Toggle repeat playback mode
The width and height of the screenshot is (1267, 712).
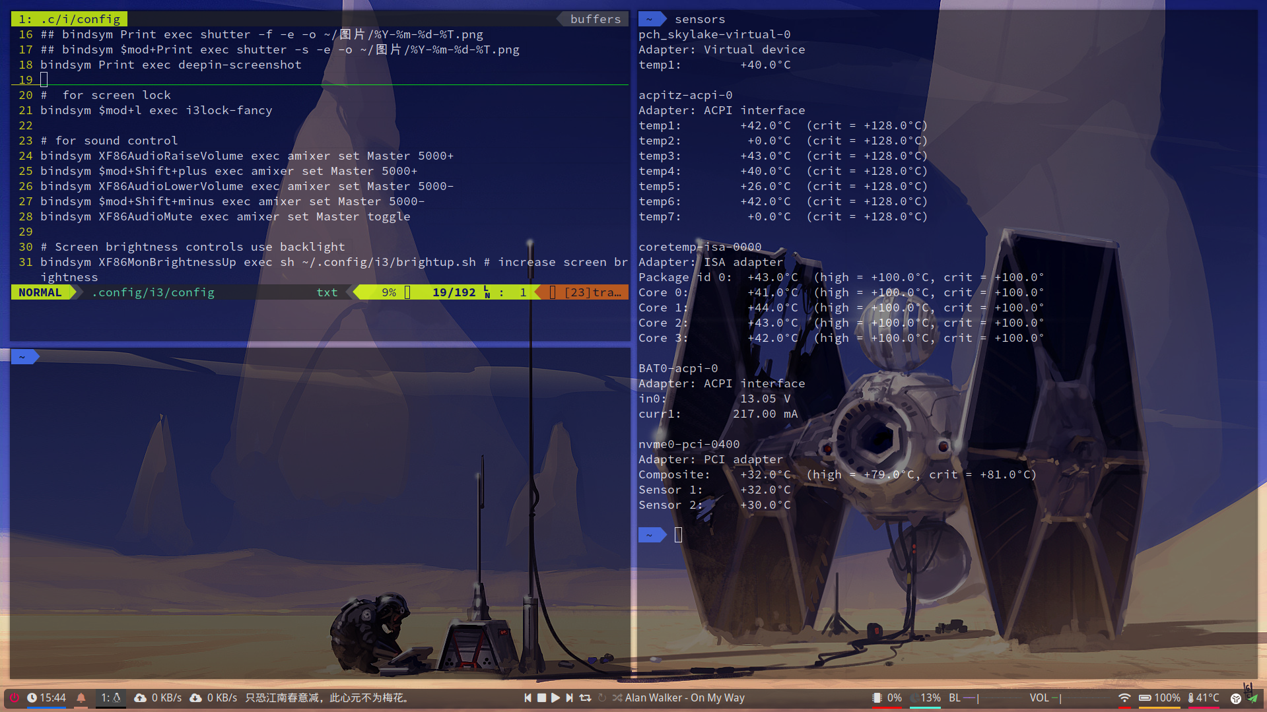click(585, 697)
